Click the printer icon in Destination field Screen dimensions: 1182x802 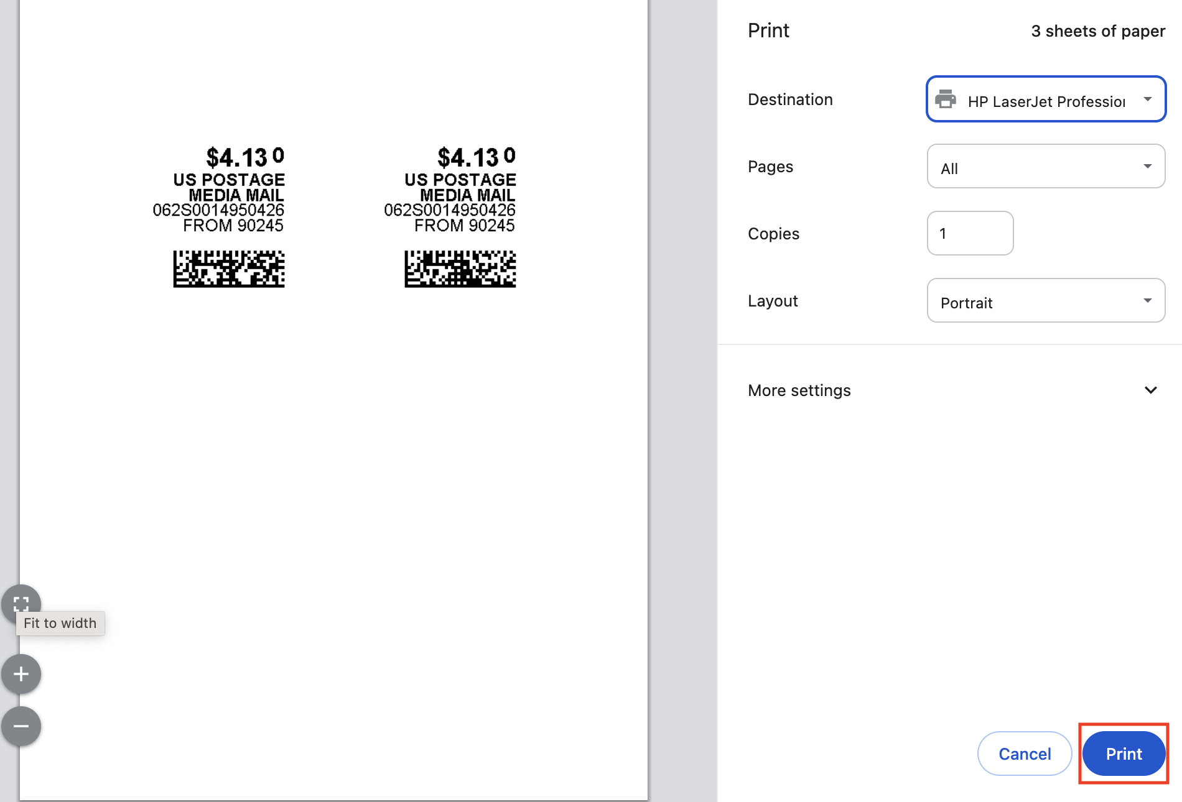(x=946, y=99)
